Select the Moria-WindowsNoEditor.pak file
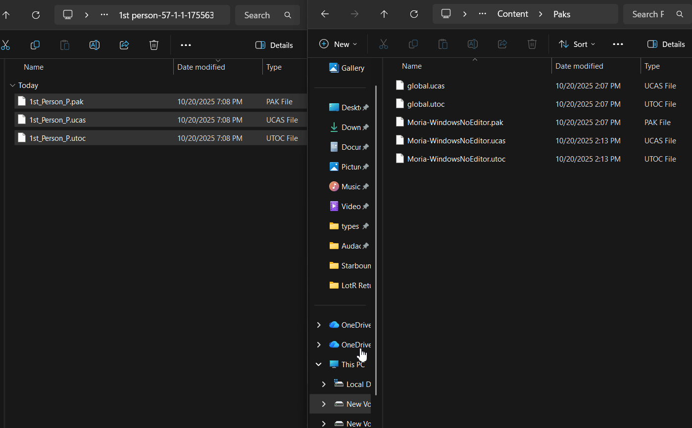 455,123
